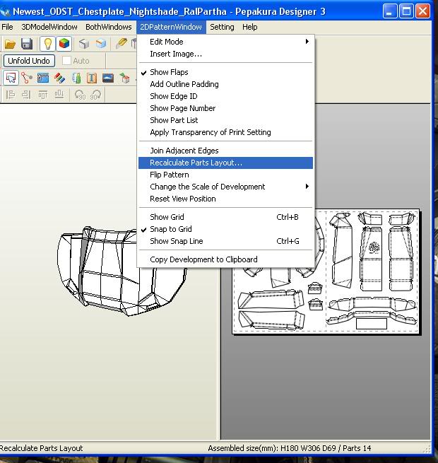The width and height of the screenshot is (438, 463).
Task: Select the Input Text T tool
Action: tap(92, 78)
